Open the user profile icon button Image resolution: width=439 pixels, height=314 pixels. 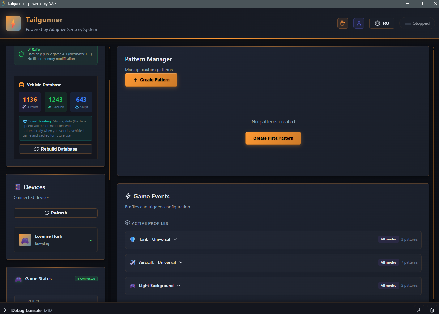pyautogui.click(x=359, y=23)
